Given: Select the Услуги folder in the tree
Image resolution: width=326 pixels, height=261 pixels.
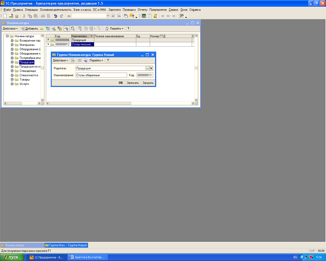Looking at the screenshot, I should (x=24, y=84).
